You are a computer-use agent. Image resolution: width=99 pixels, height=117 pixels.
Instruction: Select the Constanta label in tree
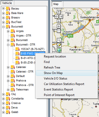point(17,98)
